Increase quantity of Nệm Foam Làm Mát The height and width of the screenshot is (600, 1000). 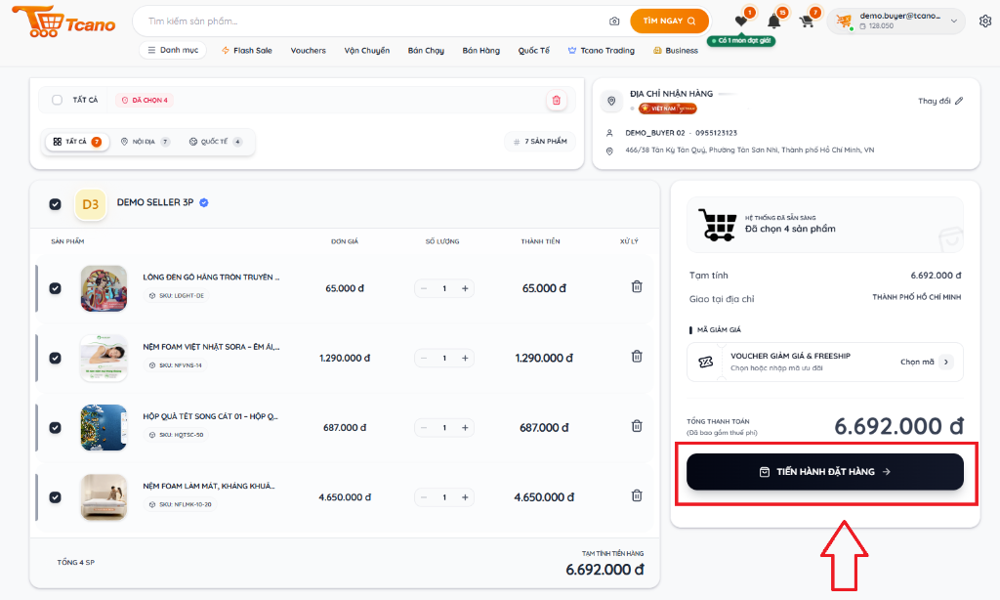point(465,497)
